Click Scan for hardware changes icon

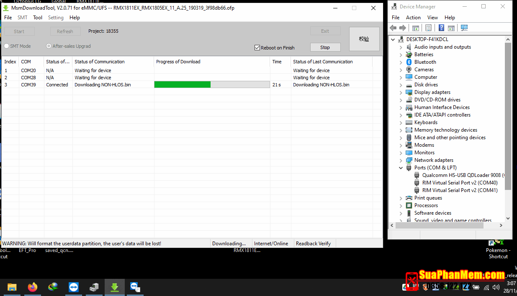[x=464, y=28]
